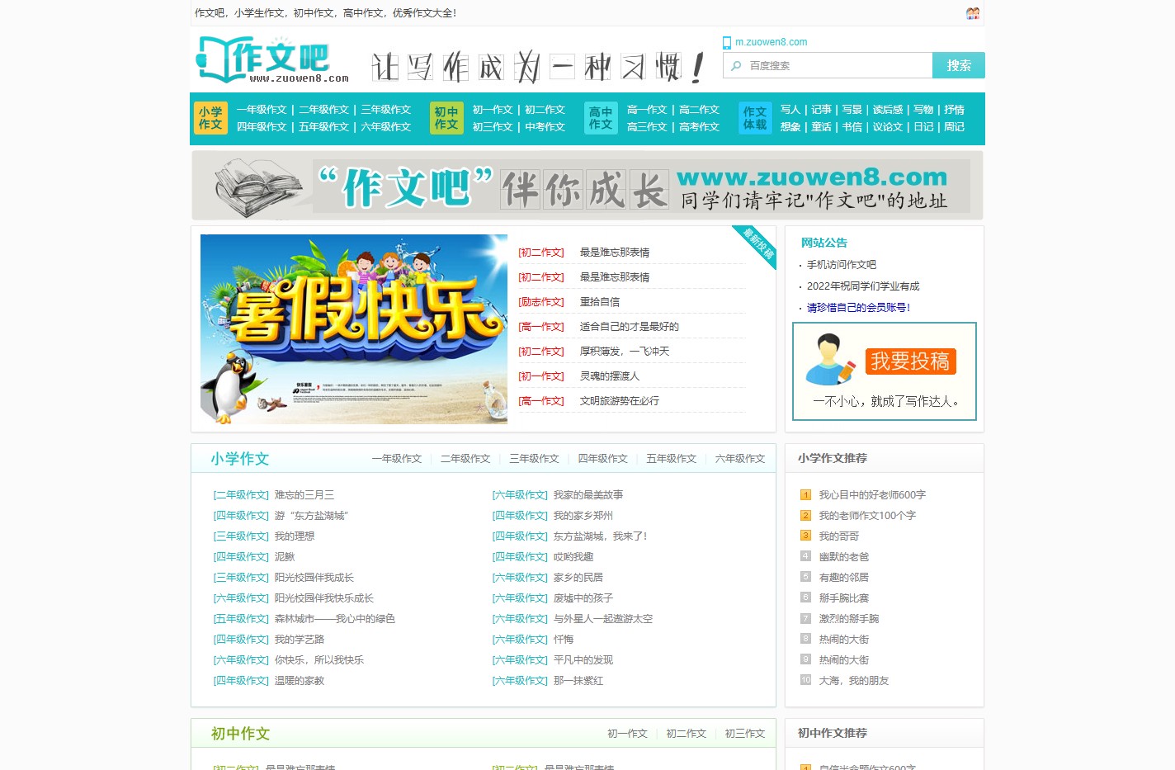Open 一年级作文 in the teal nav bar

pyautogui.click(x=262, y=110)
